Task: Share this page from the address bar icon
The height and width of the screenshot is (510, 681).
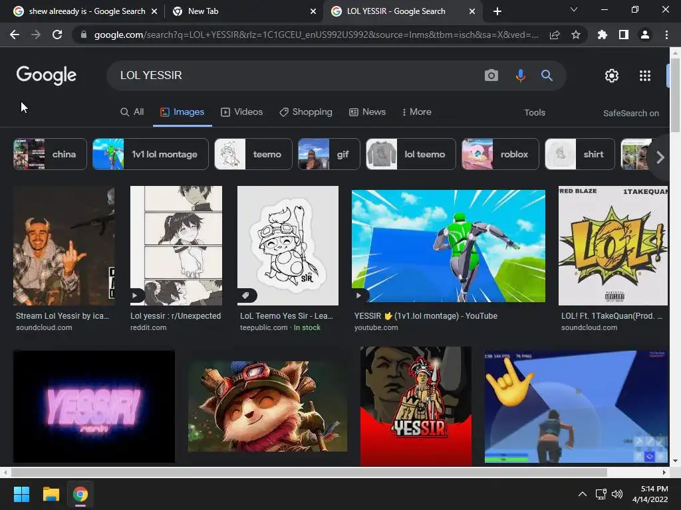Action: point(555,35)
